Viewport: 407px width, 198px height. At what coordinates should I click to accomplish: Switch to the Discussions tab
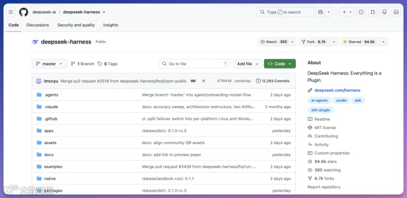(x=38, y=25)
